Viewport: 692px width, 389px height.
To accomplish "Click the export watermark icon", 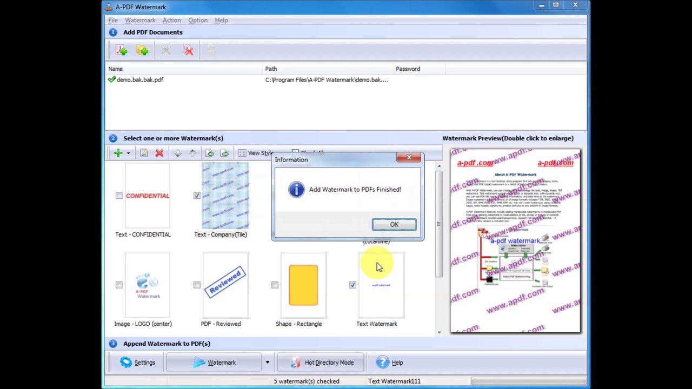I will click(x=225, y=153).
